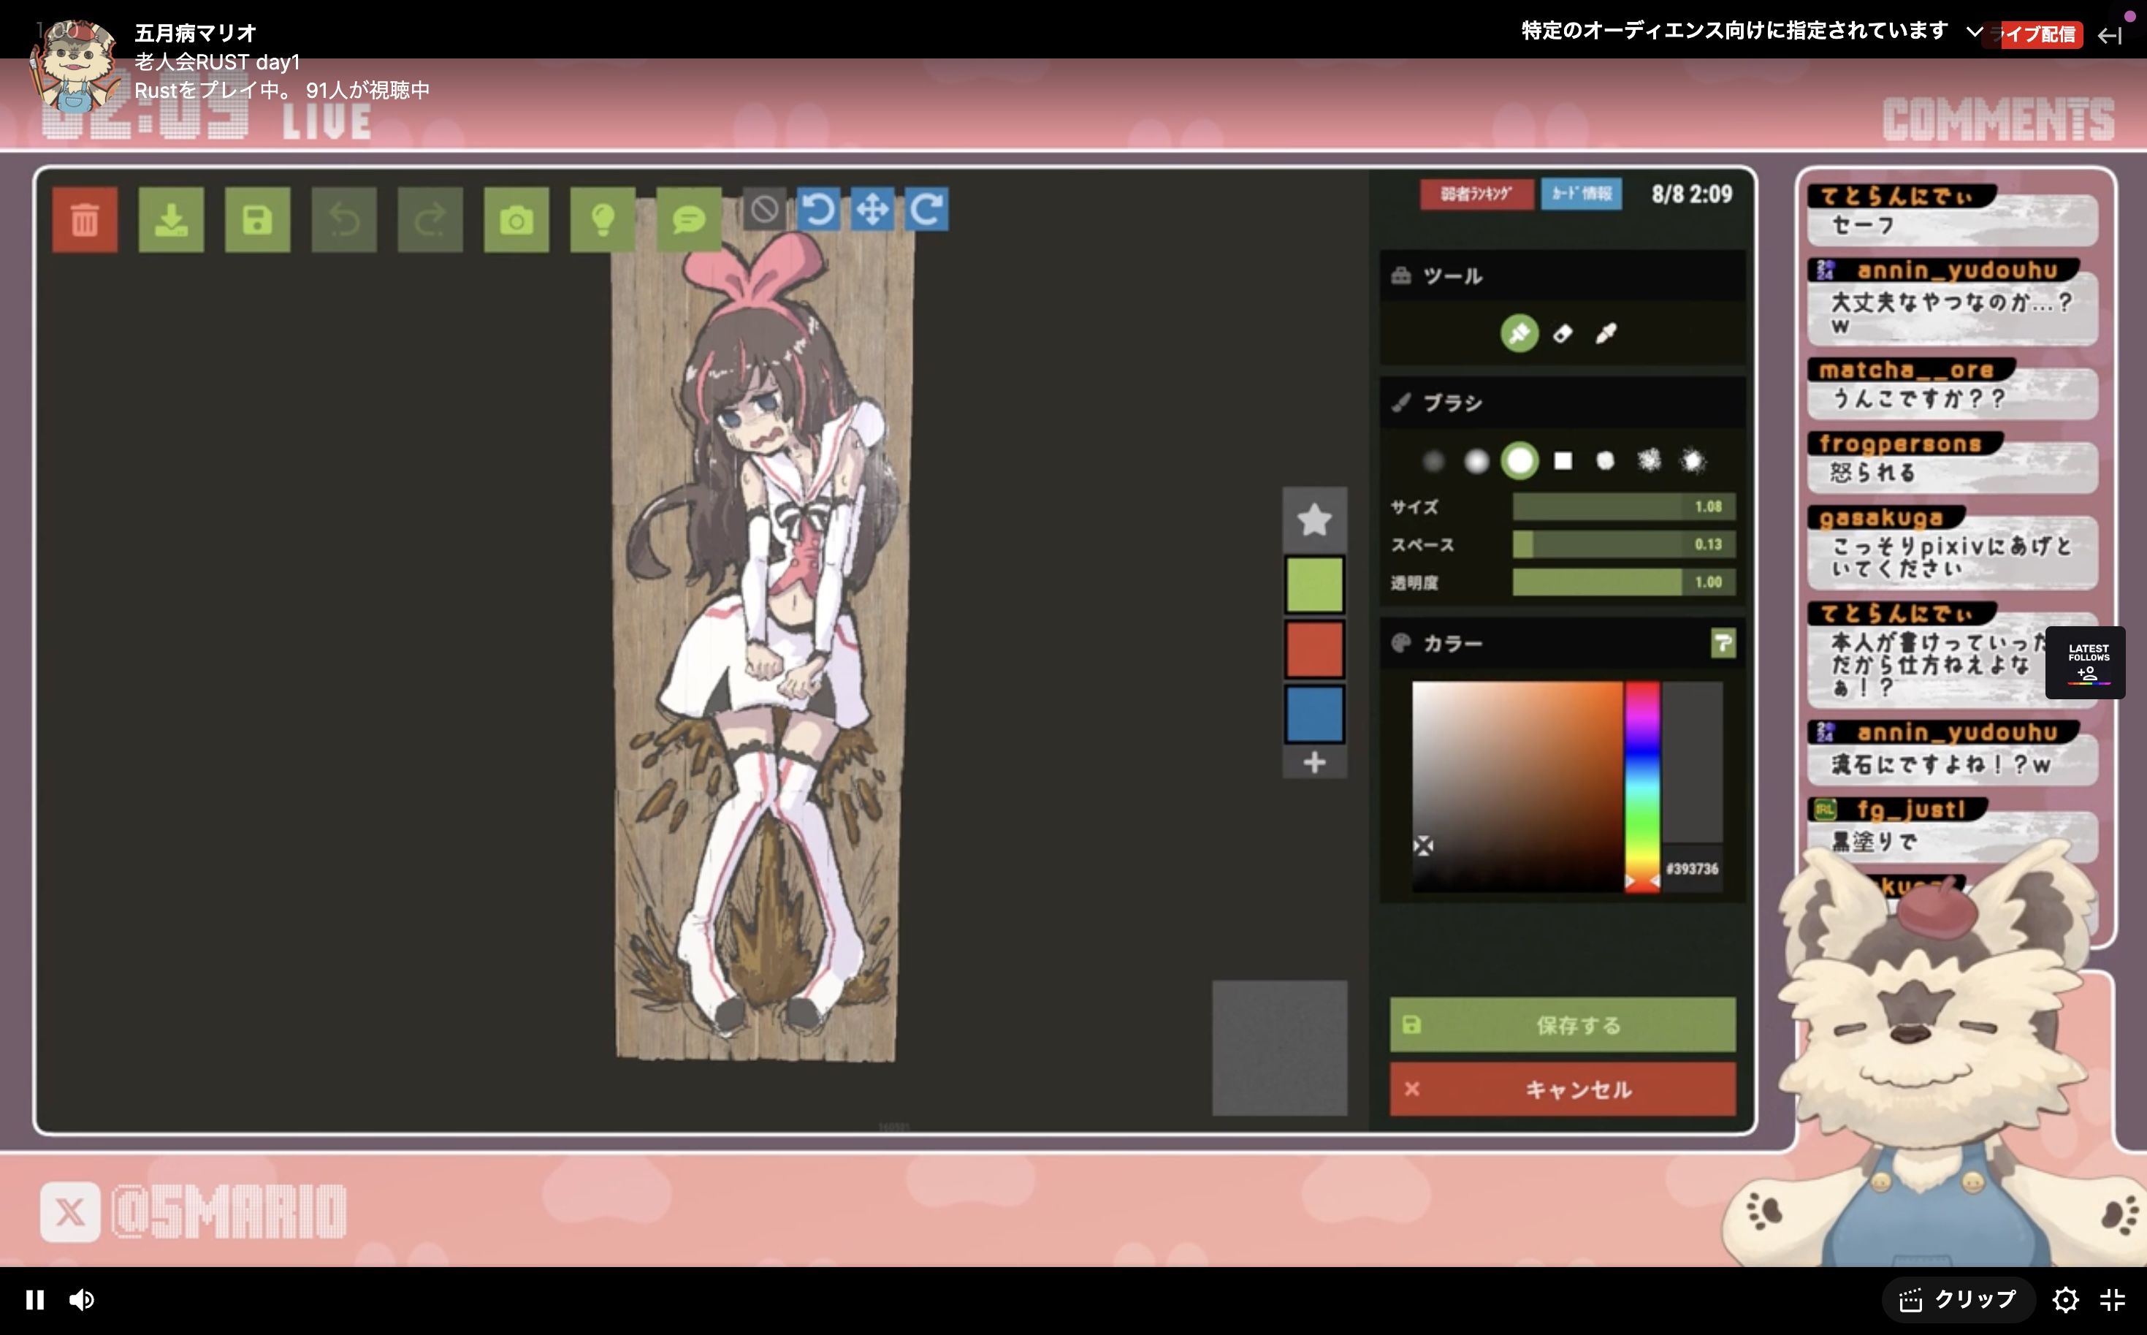The image size is (2147, 1335).
Task: Choose the soft gray round brush tip
Action: point(1476,460)
